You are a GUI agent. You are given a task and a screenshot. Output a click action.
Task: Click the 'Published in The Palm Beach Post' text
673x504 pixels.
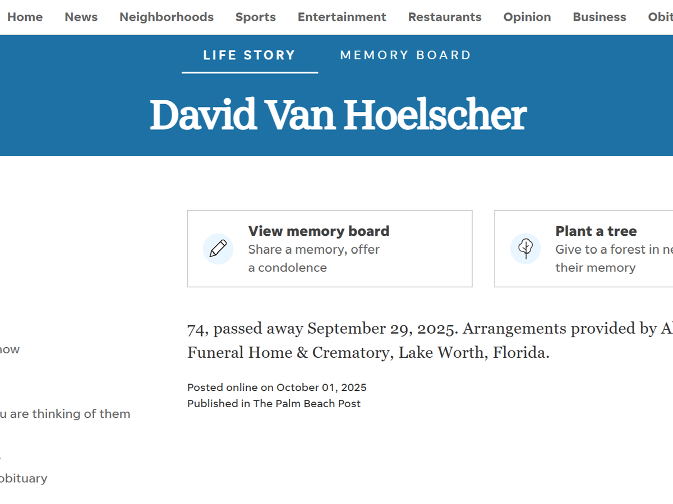click(x=274, y=403)
